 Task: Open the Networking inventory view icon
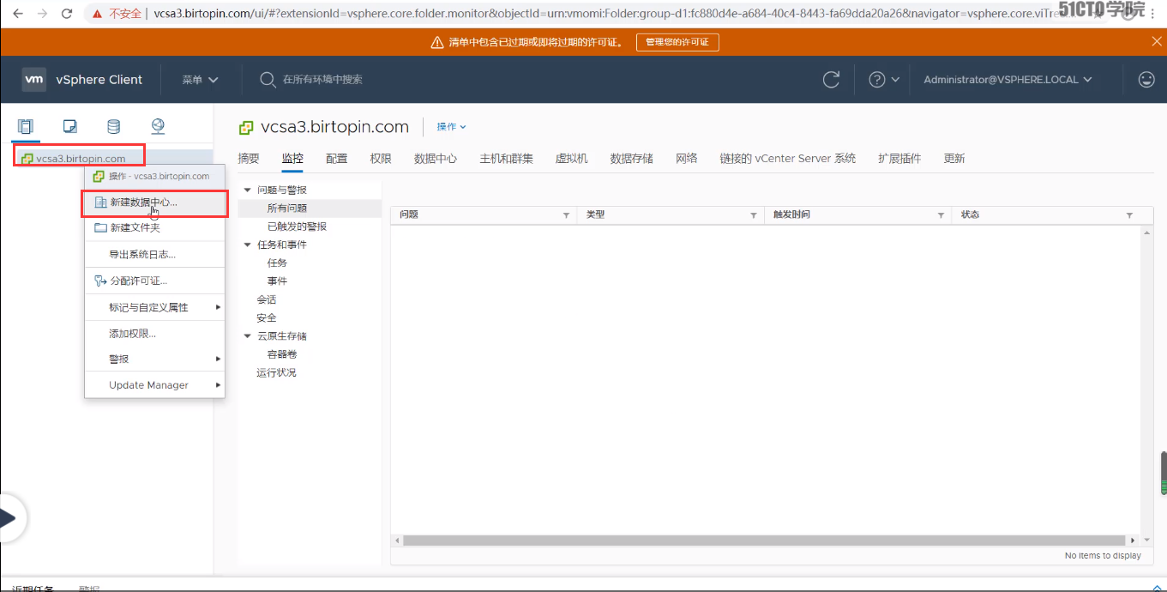(158, 126)
